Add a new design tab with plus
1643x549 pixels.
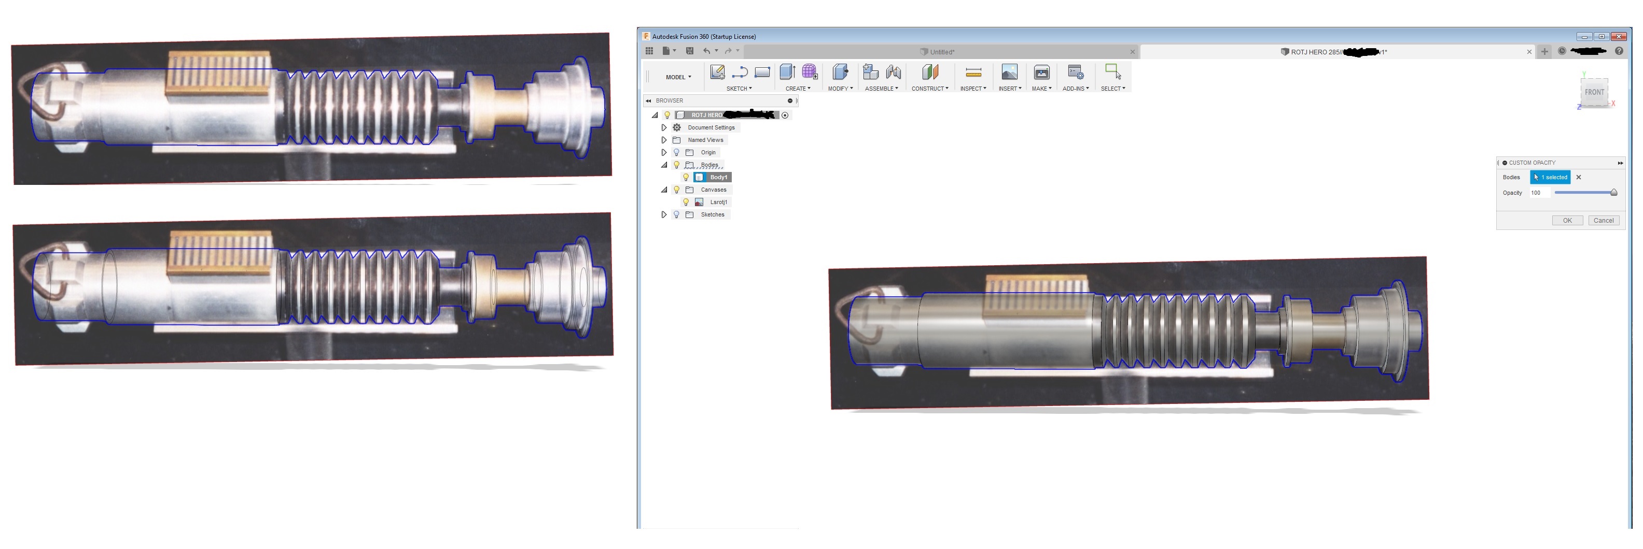pyautogui.click(x=1544, y=52)
